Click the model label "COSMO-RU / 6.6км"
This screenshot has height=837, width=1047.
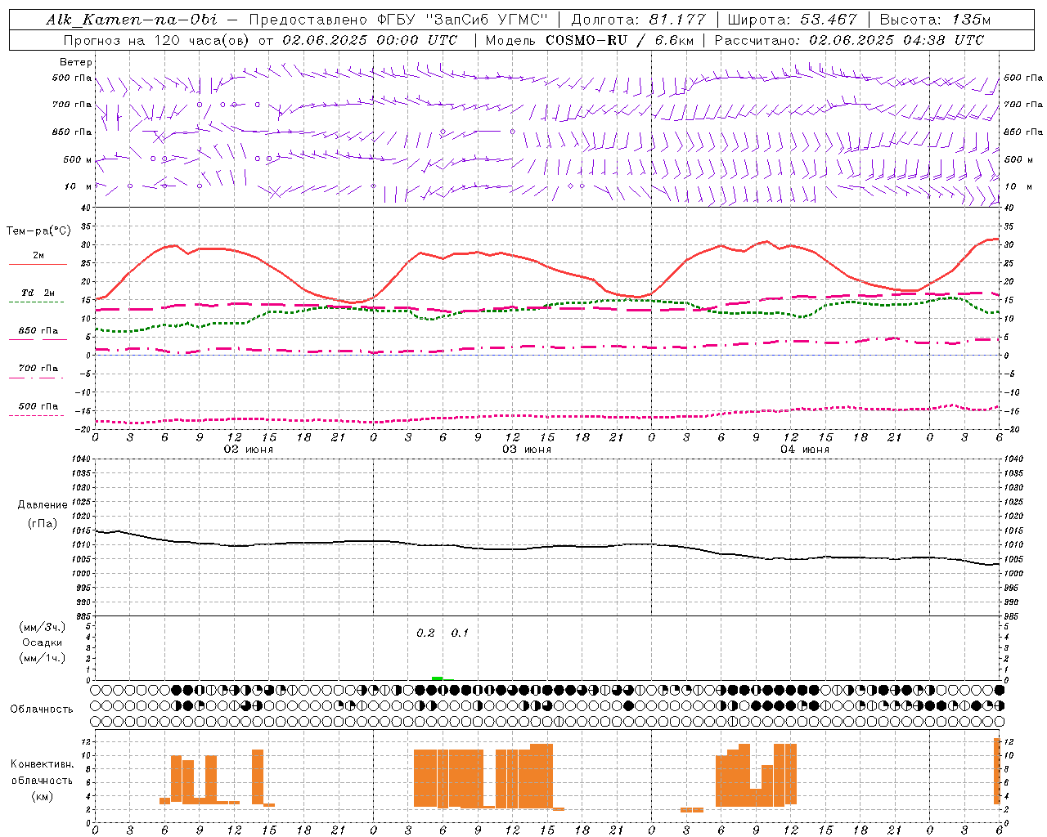[619, 40]
